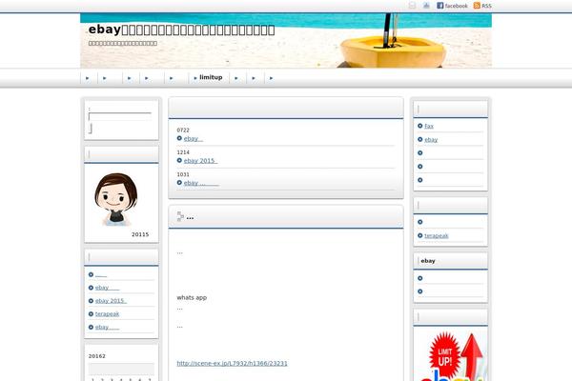Viewport: 572px width, 381px height.
Task: Click the date label 0722
Action: point(183,130)
